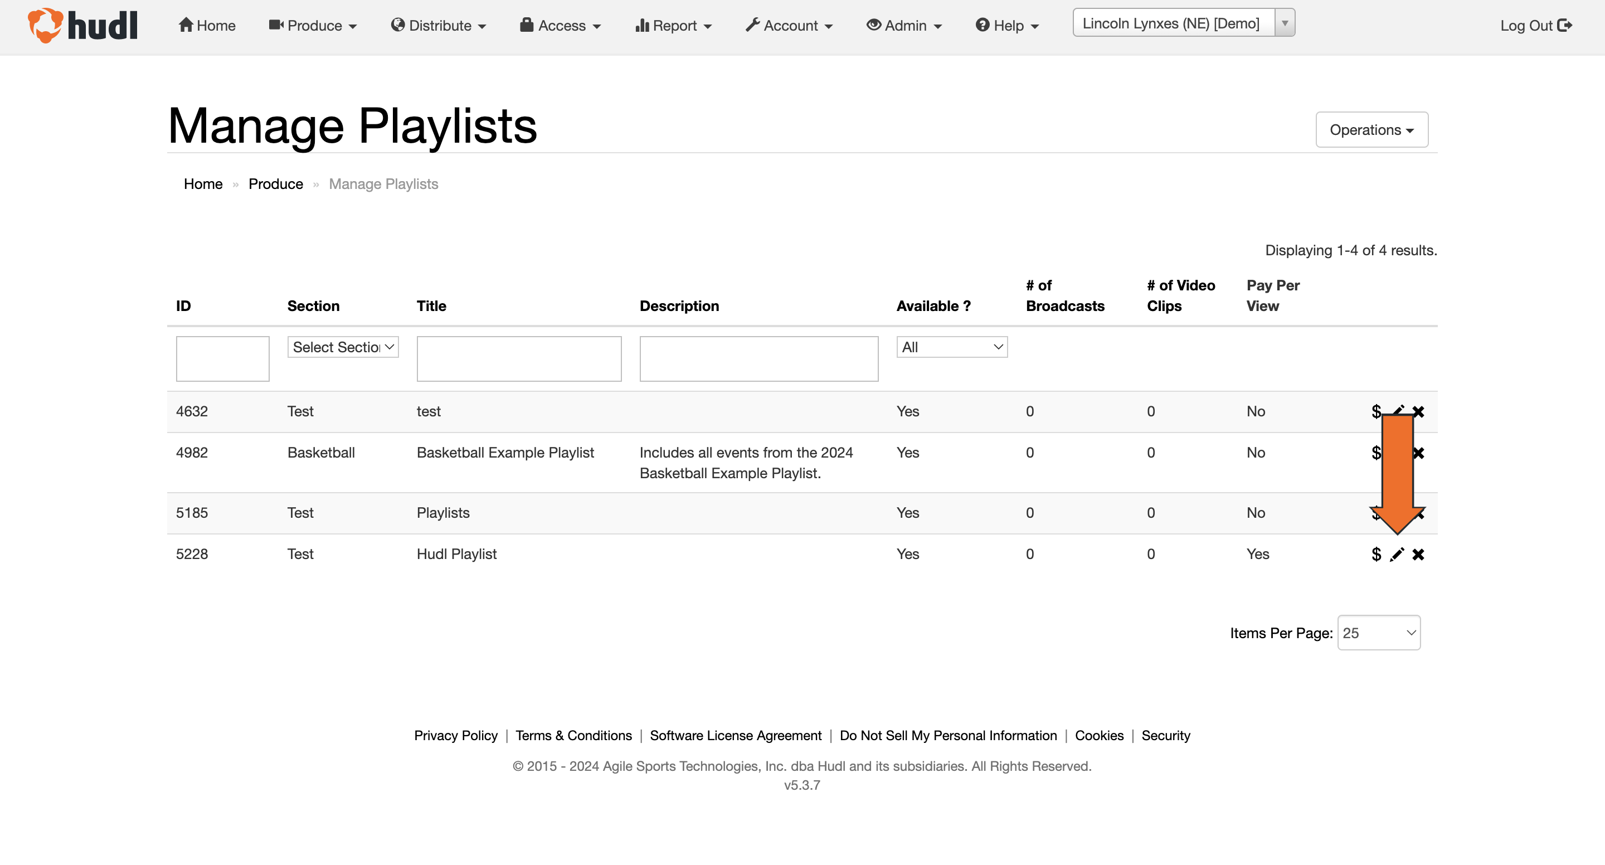Viewport: 1605px width, 865px height.
Task: Sort by the Description column header
Action: [x=679, y=306]
